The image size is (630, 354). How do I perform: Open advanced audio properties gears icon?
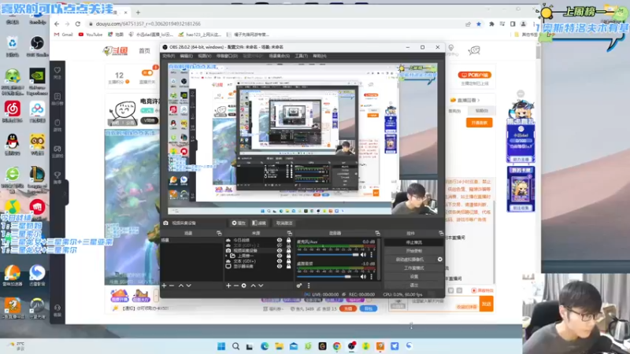(299, 286)
